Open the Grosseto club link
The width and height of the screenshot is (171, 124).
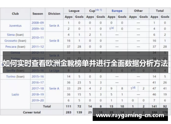coord(11,41)
